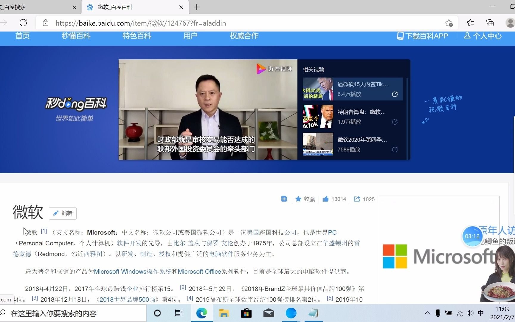Click replay icon beside 7589播放
Screen dimensions: 515x322
pyautogui.click(x=395, y=150)
